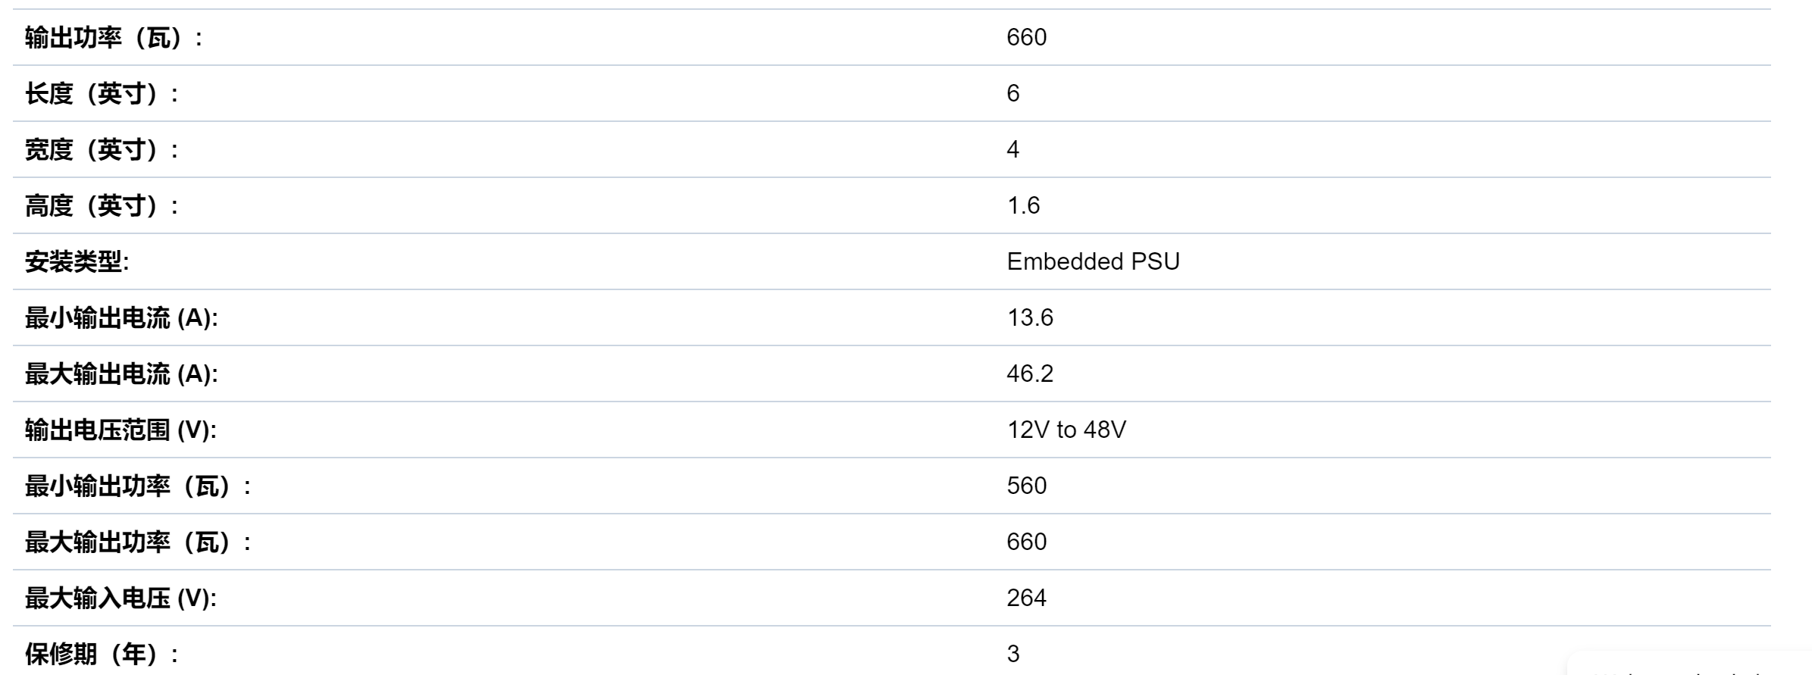Click the 输出功率（瓦） label

(113, 38)
